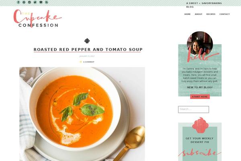Open the 1 Comment link

pos(89,62)
